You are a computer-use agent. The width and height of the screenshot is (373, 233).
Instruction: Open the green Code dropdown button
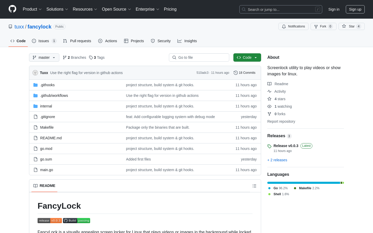click(247, 57)
